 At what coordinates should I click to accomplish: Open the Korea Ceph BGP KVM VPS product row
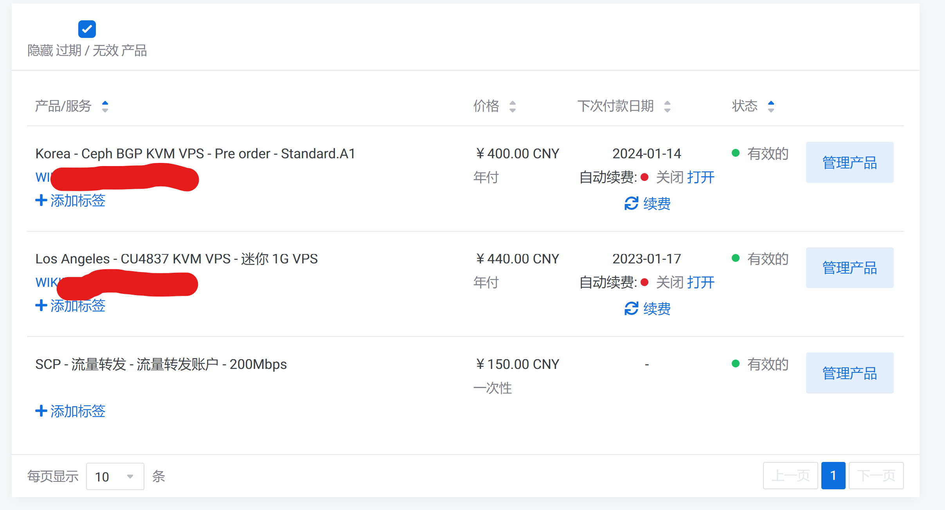[195, 154]
